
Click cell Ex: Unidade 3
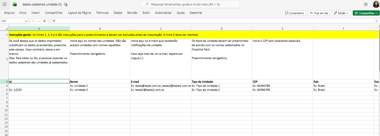pyautogui.click(x=100, y=90)
